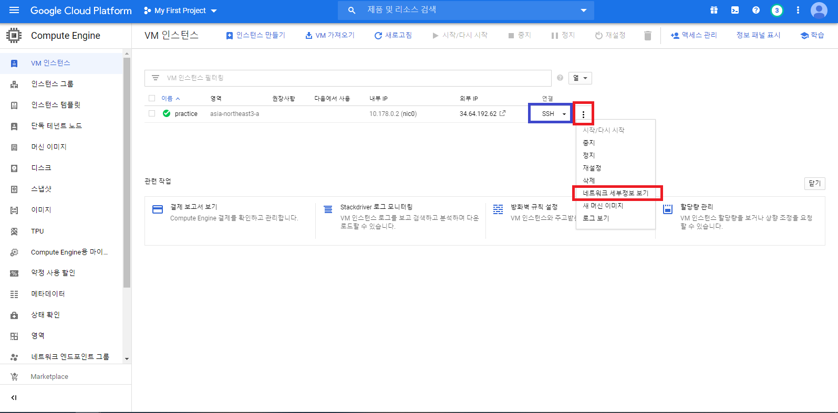Click 정보 패널 표시 button
The width and height of the screenshot is (838, 413).
(x=758, y=35)
